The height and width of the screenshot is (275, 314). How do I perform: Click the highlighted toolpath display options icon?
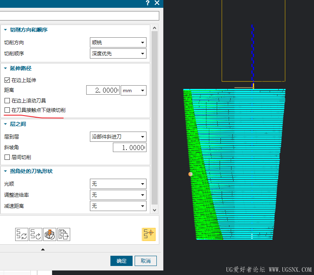[x=149, y=234]
